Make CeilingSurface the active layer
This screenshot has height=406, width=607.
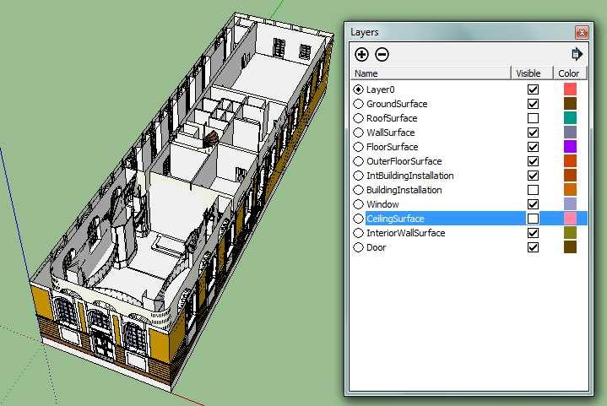359,219
